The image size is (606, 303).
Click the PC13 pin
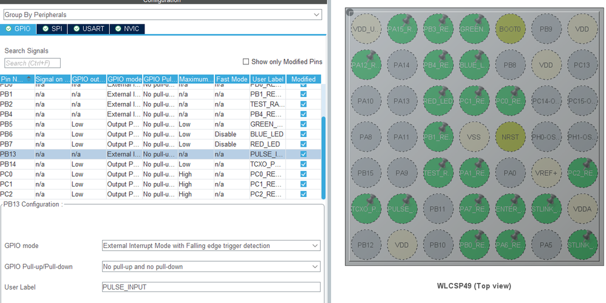(x=582, y=65)
